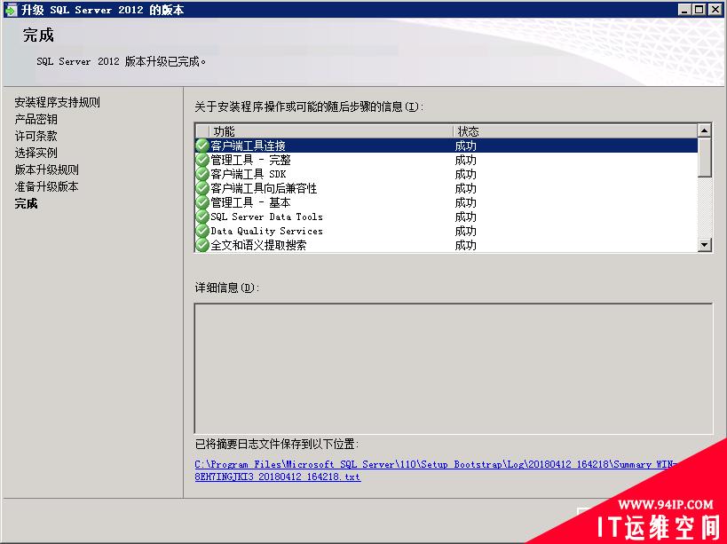The image size is (727, 544).
Task: Click the 安装程序支持规则 step in sidebar
Action: pyautogui.click(x=57, y=102)
